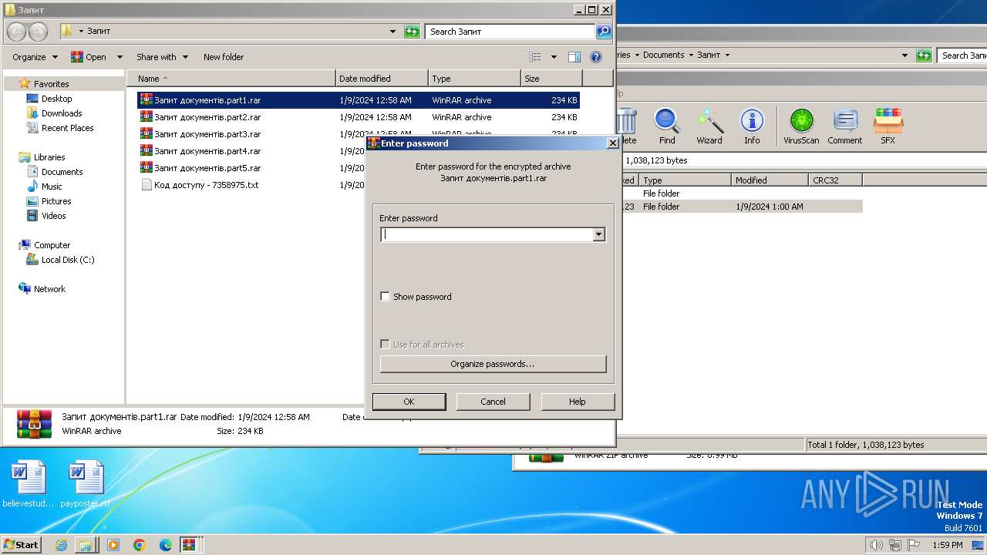The height and width of the screenshot is (555, 987).
Task: Click the SFX icon in WinRAR toolbar
Action: 888,126
